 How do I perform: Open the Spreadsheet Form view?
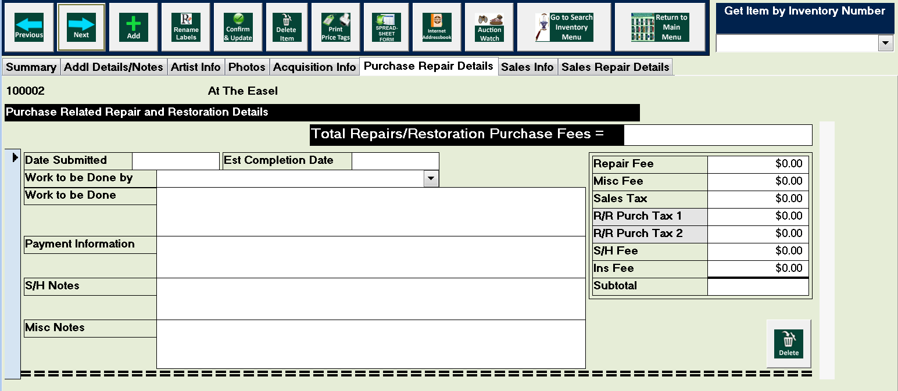[387, 27]
